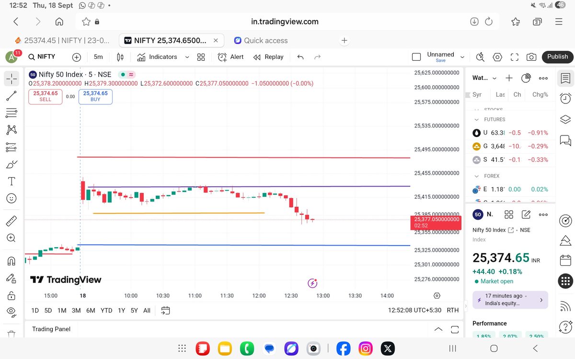The width and height of the screenshot is (575, 359).
Task: Click the Publish button
Action: pos(558,56)
